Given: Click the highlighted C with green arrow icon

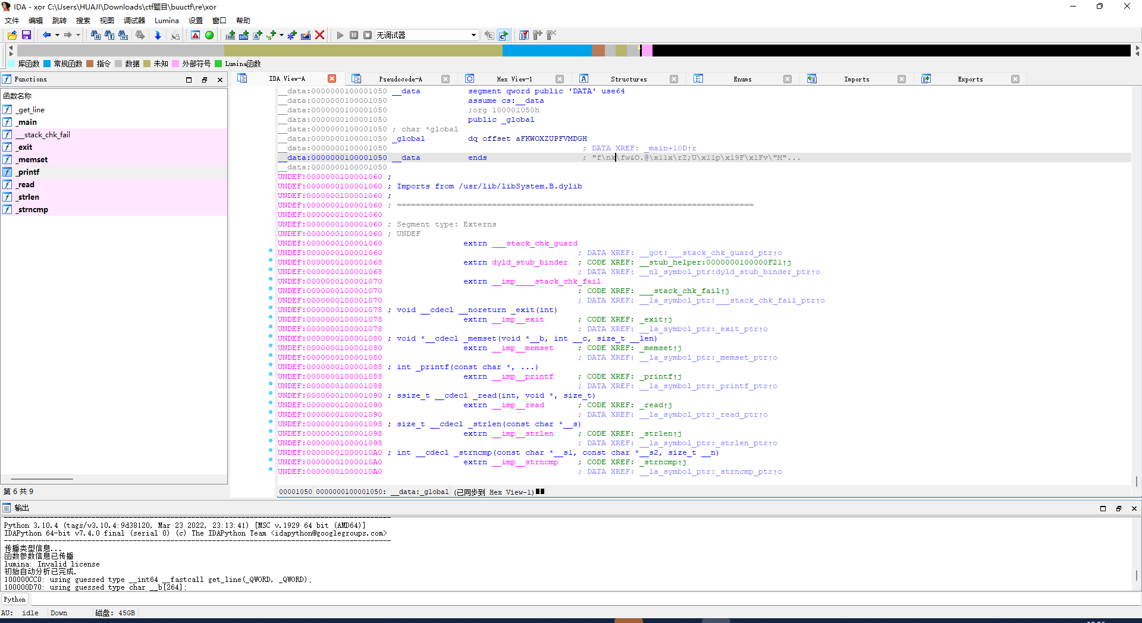Looking at the screenshot, I should 503,35.
